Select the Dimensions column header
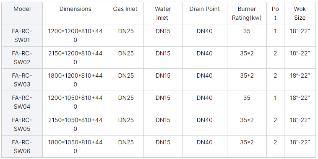 tap(75, 13)
